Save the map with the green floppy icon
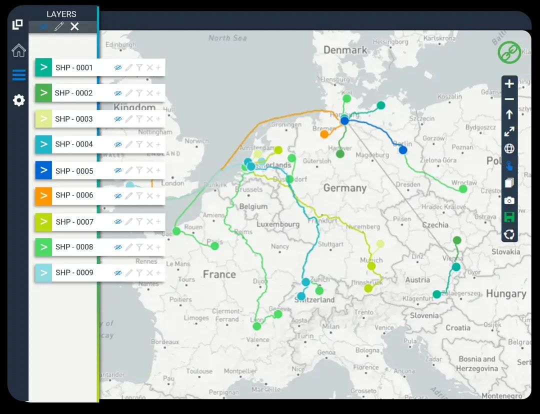This screenshot has height=414, width=540. coord(509,217)
